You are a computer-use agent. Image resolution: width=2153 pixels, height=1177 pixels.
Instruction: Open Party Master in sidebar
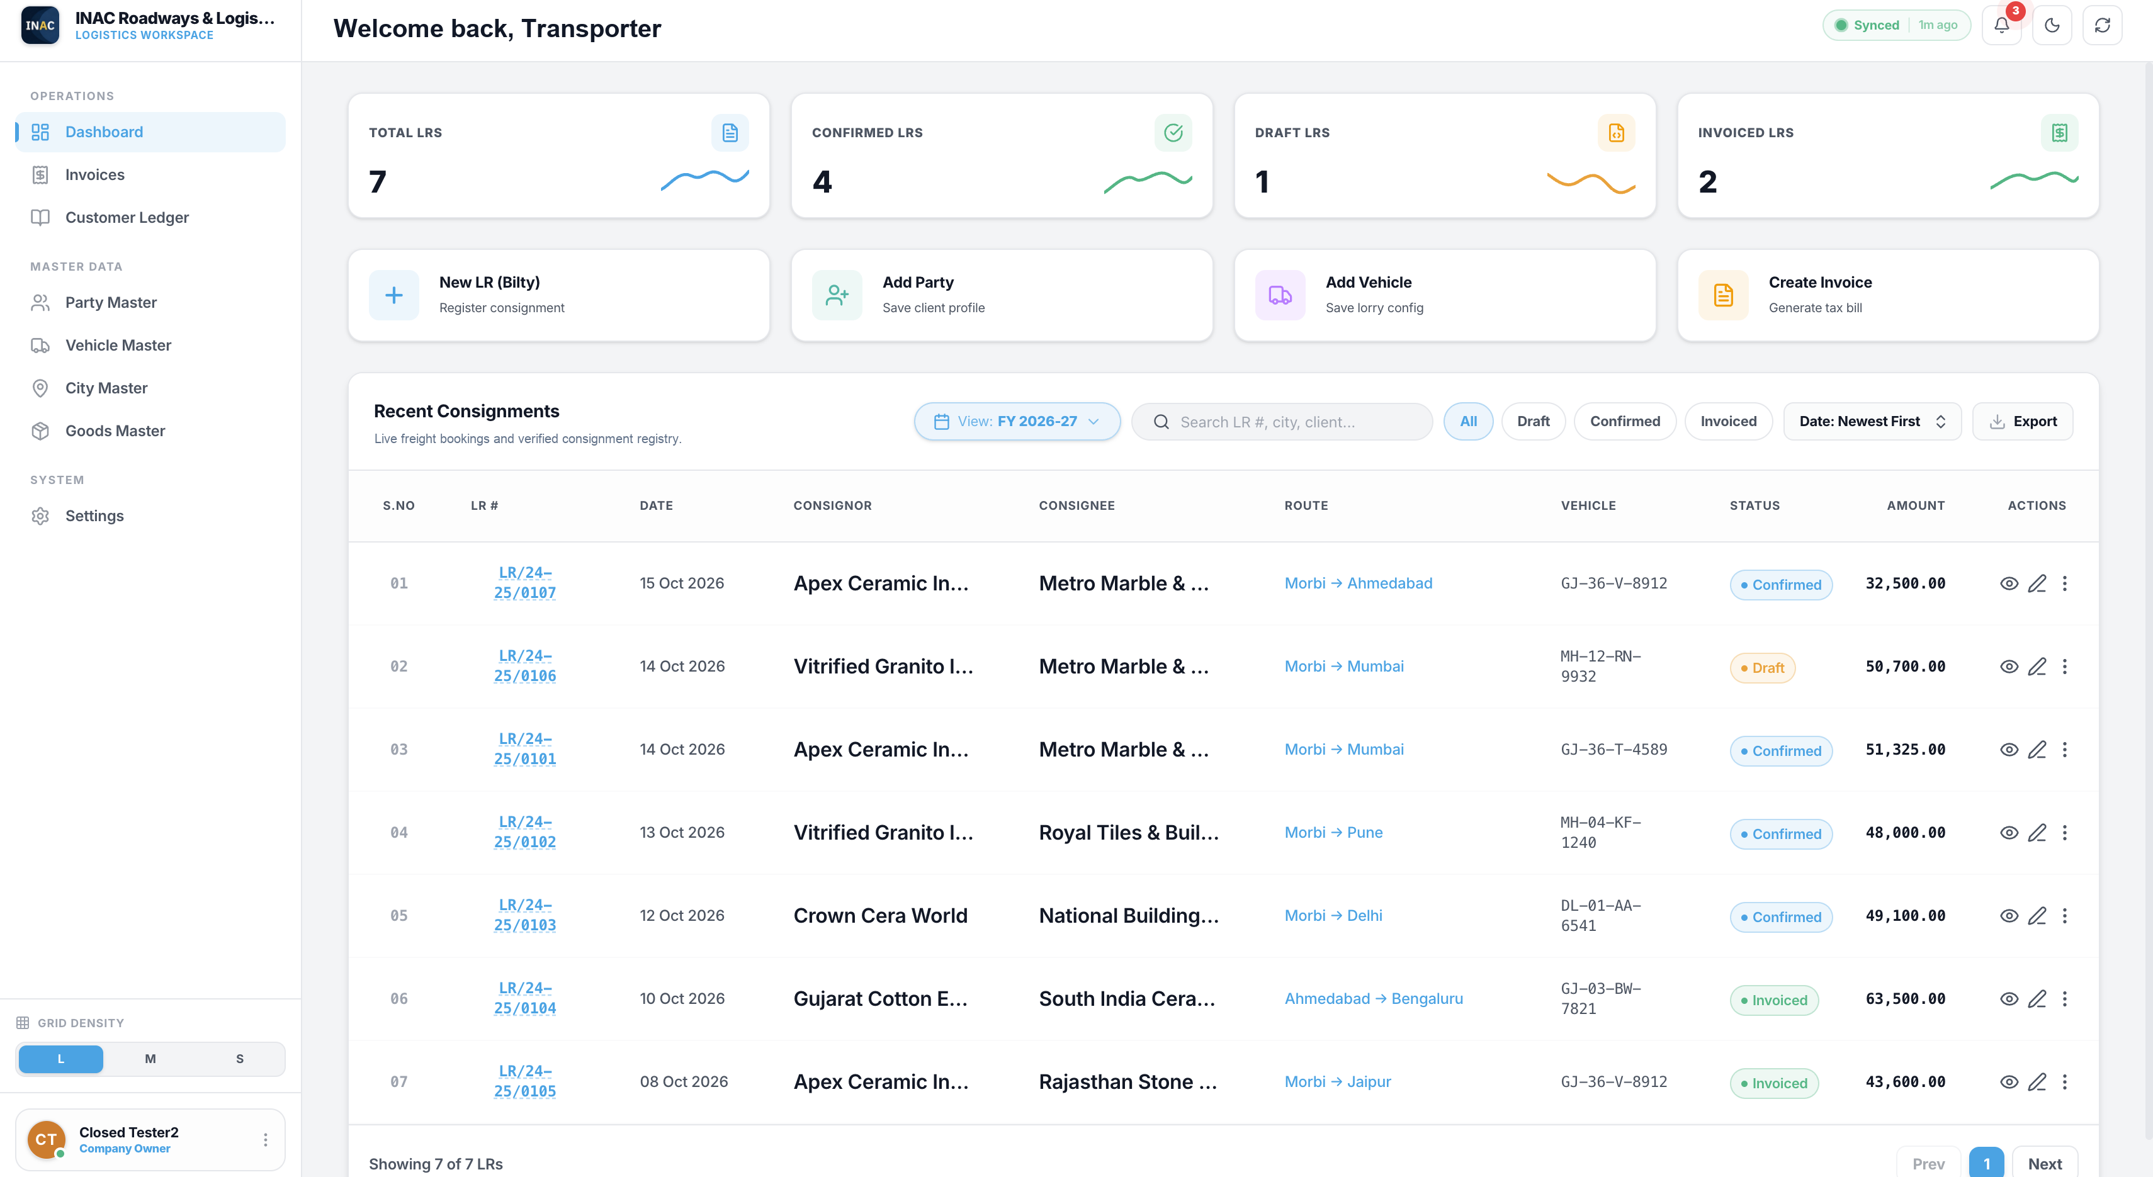pos(150,302)
